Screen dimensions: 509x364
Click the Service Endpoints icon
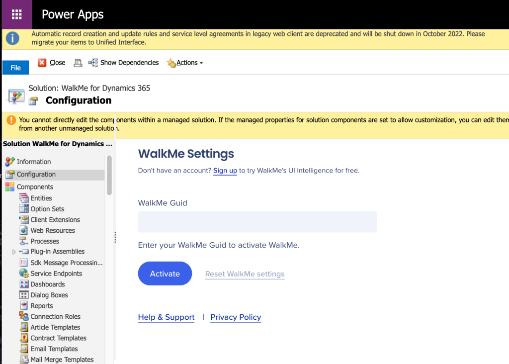point(23,273)
